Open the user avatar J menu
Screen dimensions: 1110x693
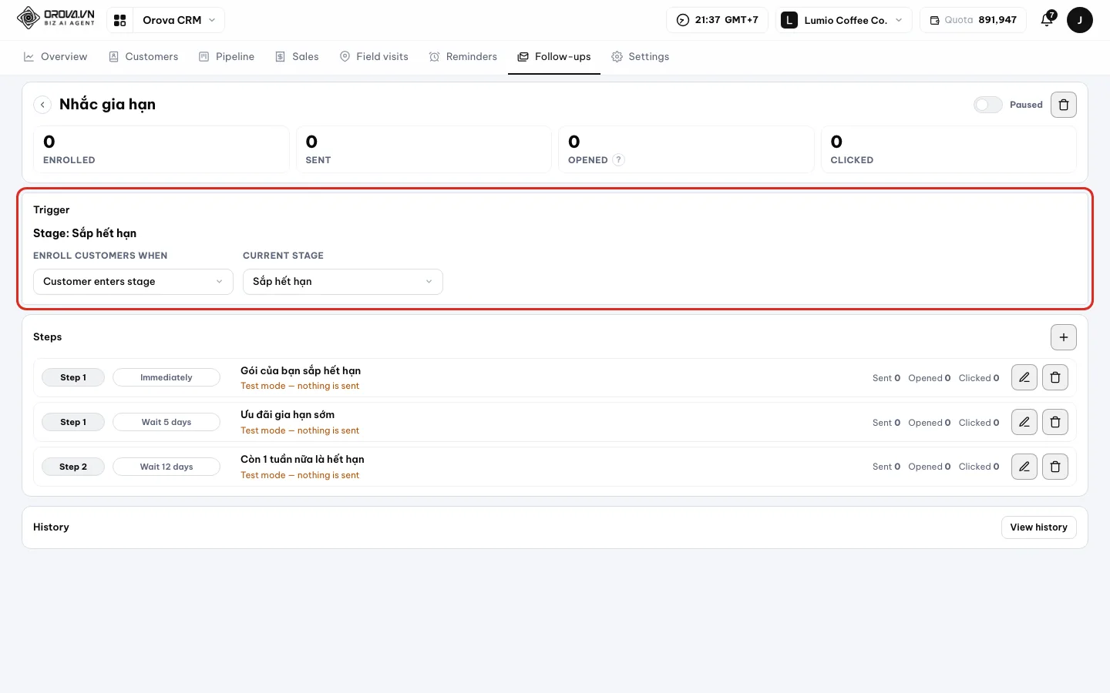(x=1079, y=20)
